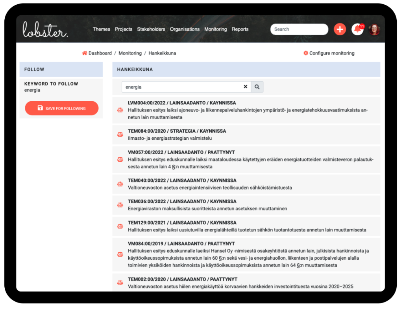The image size is (403, 310).
Task: Click scales icon for TEM036:00/2022
Action: tap(120, 205)
